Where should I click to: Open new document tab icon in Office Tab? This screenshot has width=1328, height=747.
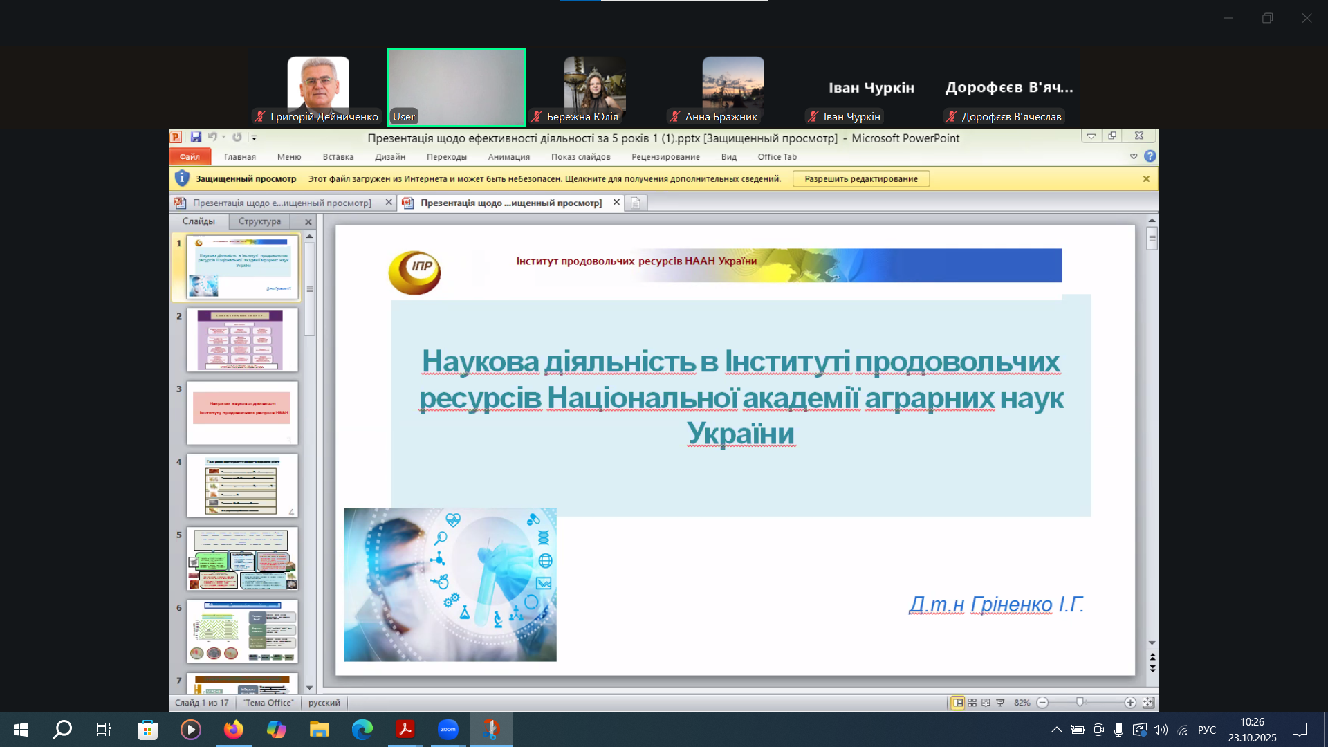tap(636, 203)
